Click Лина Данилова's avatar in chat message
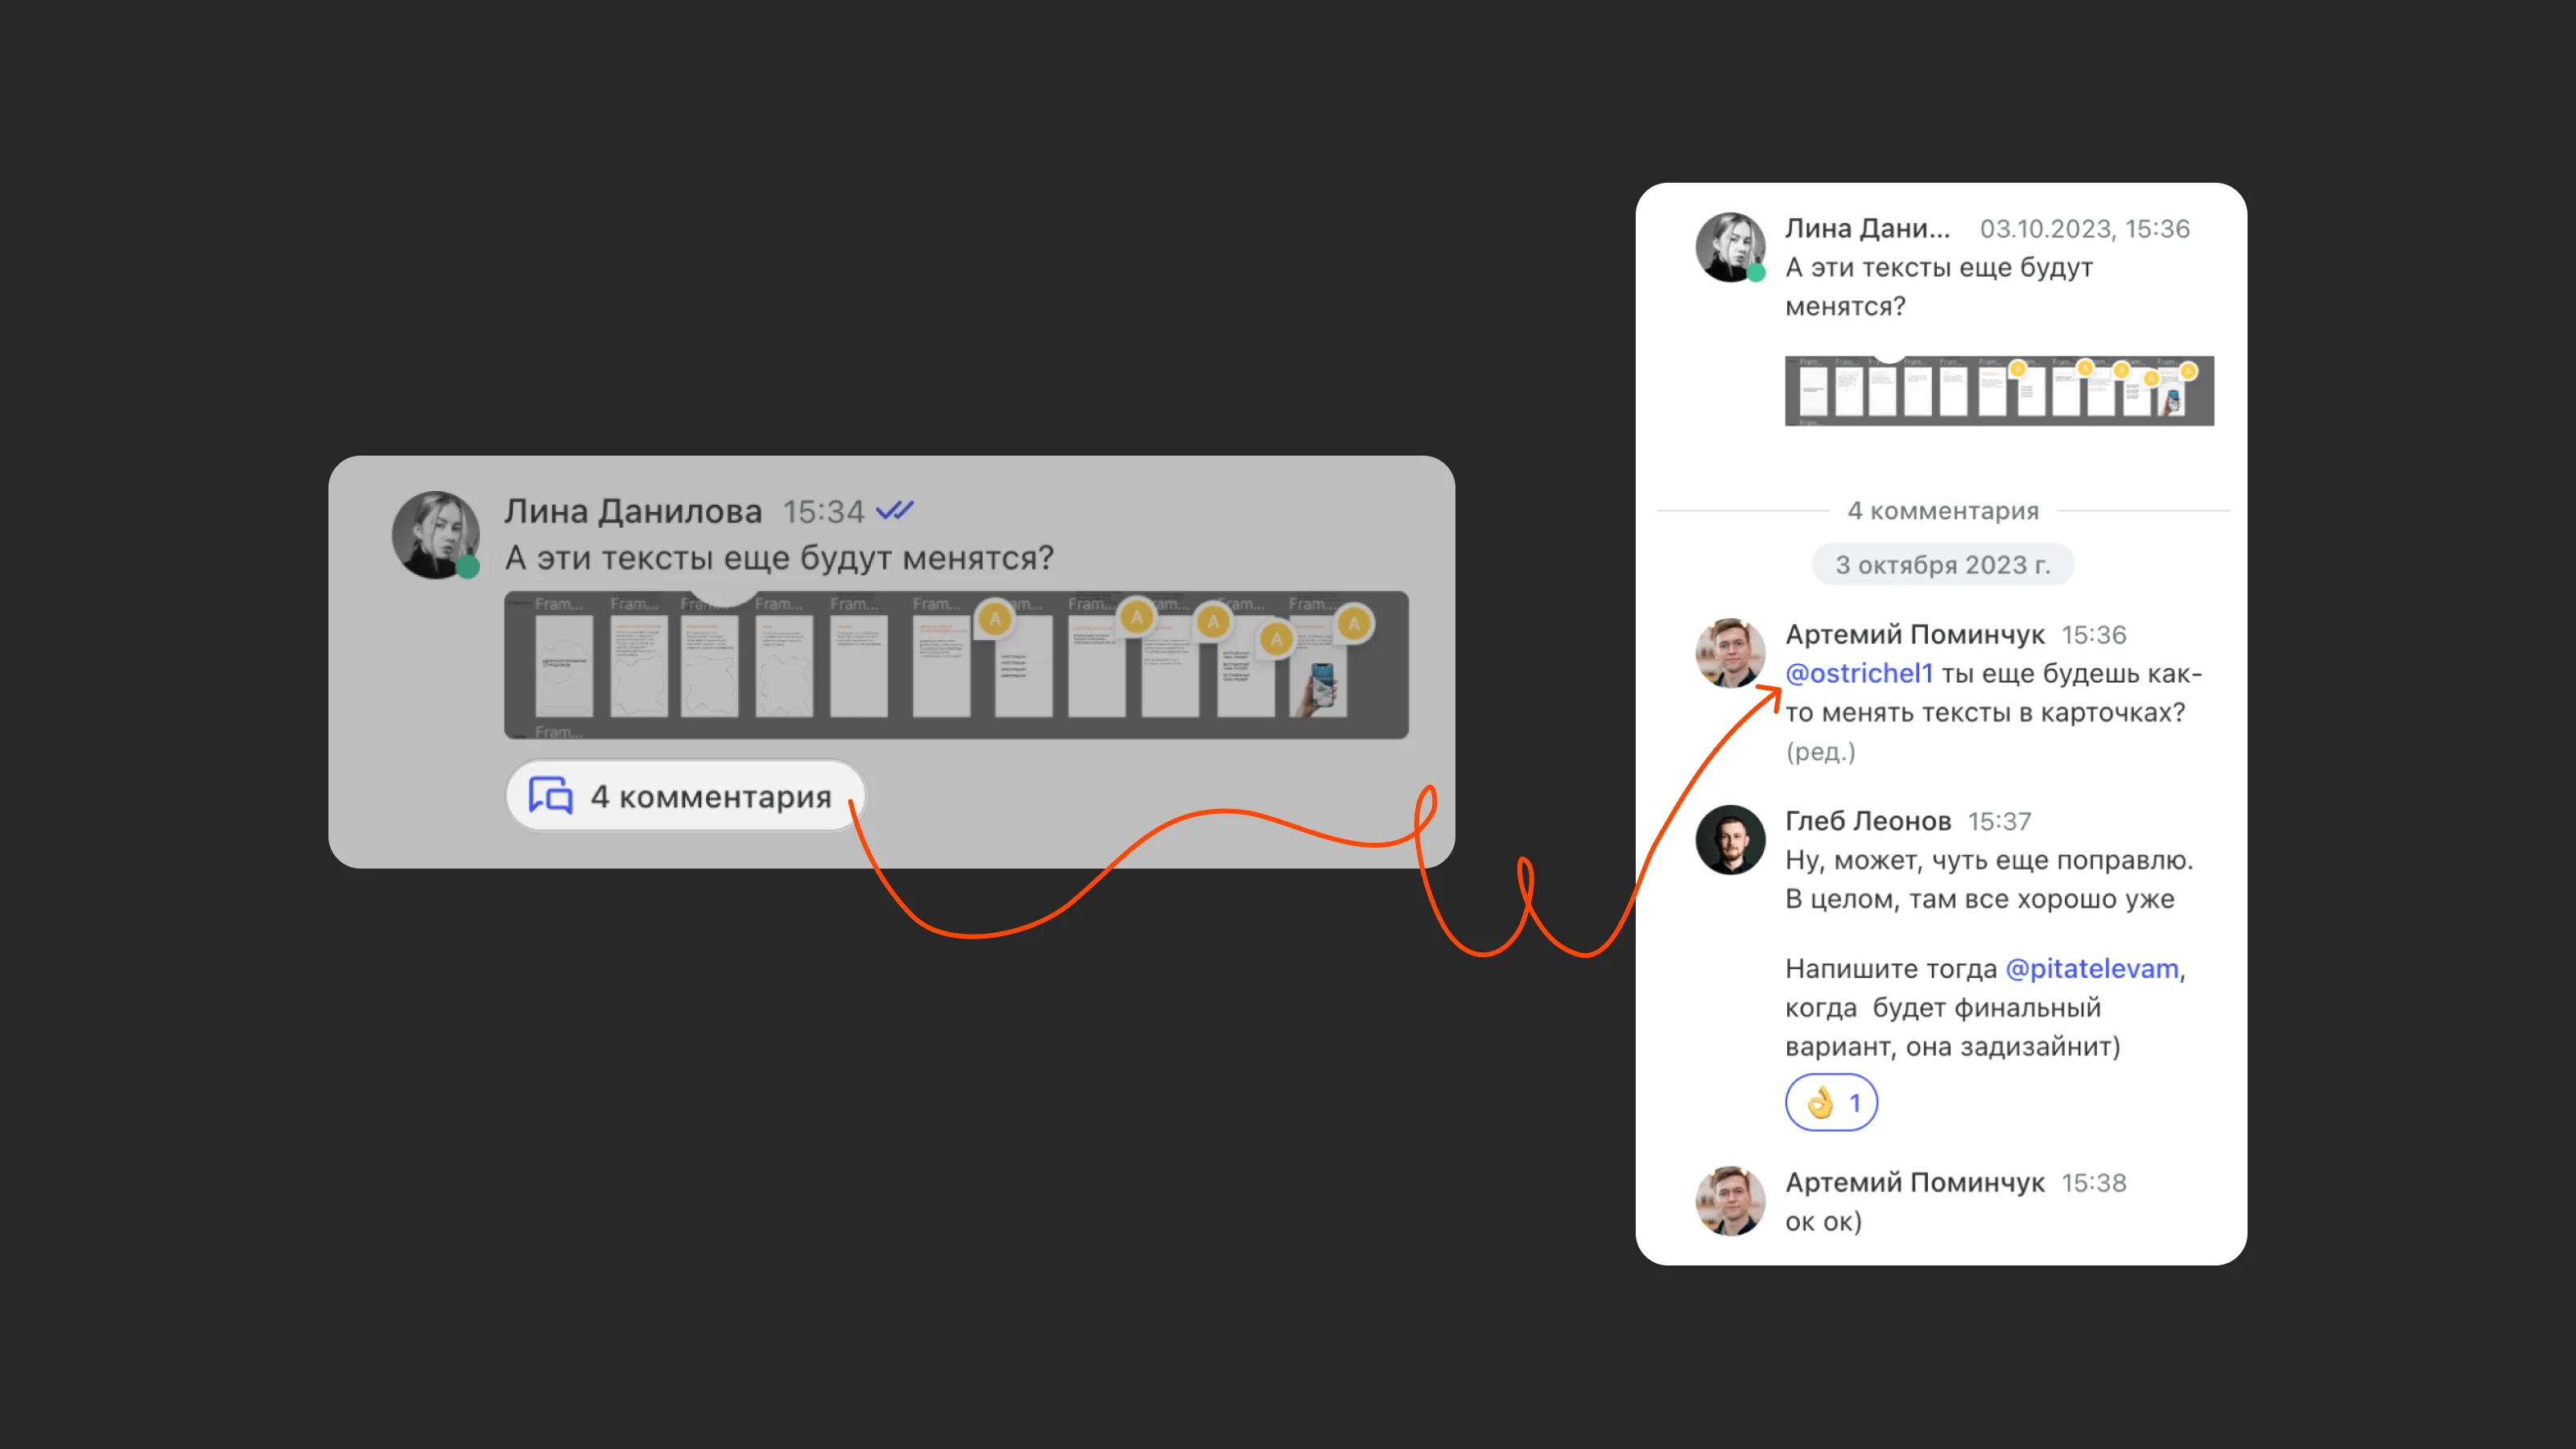 [x=435, y=534]
